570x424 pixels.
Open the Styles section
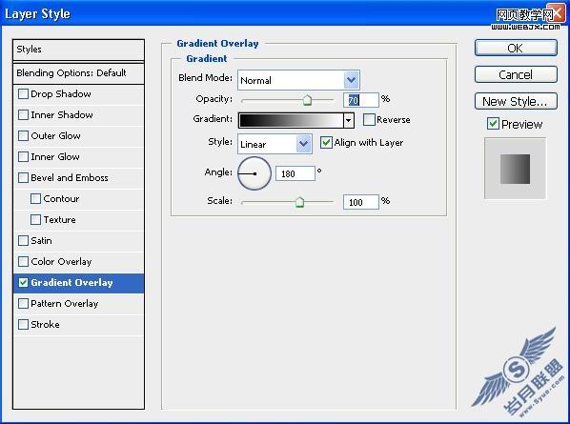78,50
